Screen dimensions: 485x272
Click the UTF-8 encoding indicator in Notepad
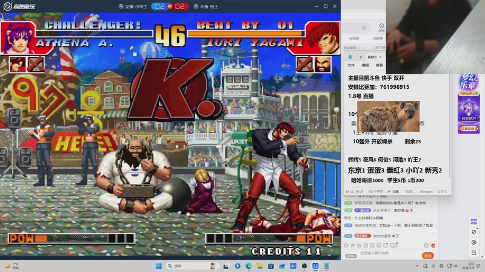click(442, 192)
